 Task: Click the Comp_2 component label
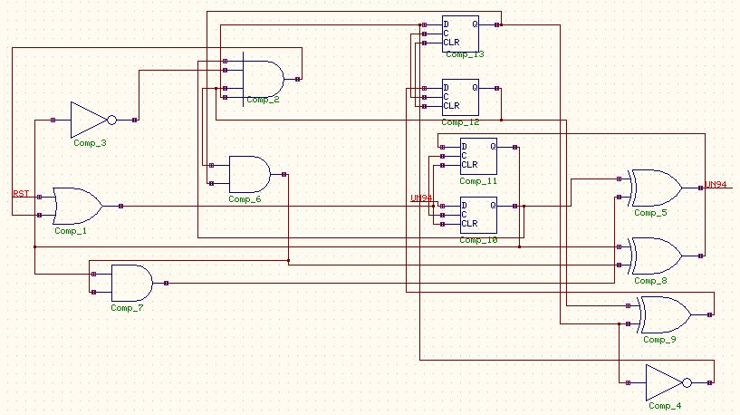263,100
